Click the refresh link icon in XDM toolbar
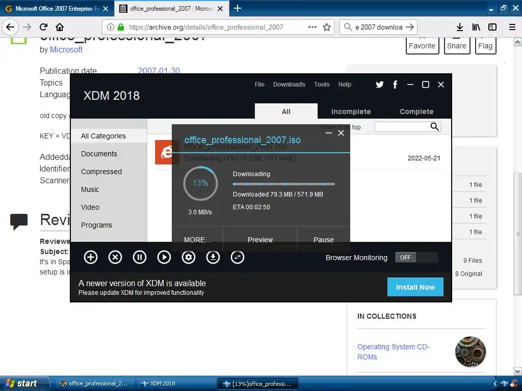The image size is (522, 391). coord(238,257)
